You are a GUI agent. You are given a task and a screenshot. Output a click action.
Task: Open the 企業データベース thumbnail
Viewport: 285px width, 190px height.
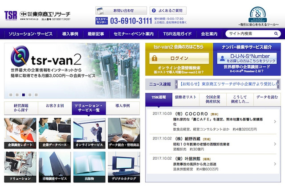(55, 133)
